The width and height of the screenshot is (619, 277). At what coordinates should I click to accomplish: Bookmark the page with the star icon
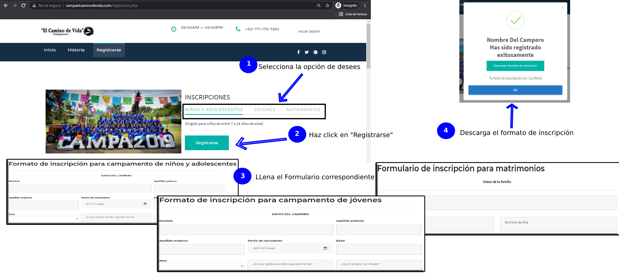(x=327, y=5)
